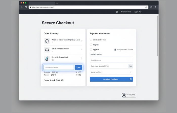Screen dimensions: 177x113
Task: Click Wireless Noise-Canceling Heaphones item name
Action: [66, 40]
